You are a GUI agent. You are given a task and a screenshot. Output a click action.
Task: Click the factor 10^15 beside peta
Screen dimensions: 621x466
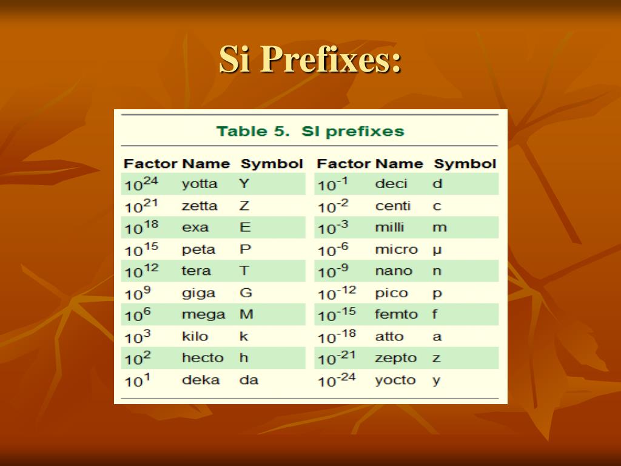[141, 249]
